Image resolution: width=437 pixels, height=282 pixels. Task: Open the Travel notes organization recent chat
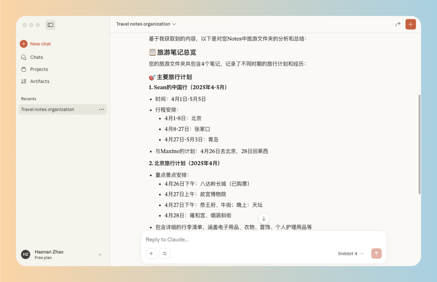[x=48, y=109]
